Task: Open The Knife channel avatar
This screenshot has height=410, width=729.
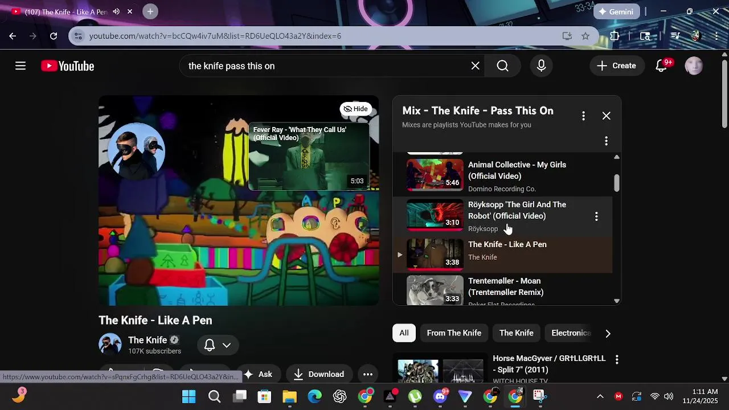Action: pyautogui.click(x=110, y=345)
